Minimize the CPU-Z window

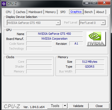point(87,3)
